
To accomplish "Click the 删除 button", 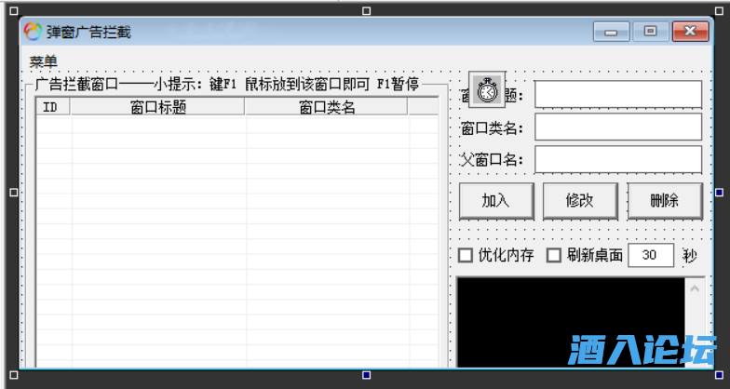I will point(665,201).
